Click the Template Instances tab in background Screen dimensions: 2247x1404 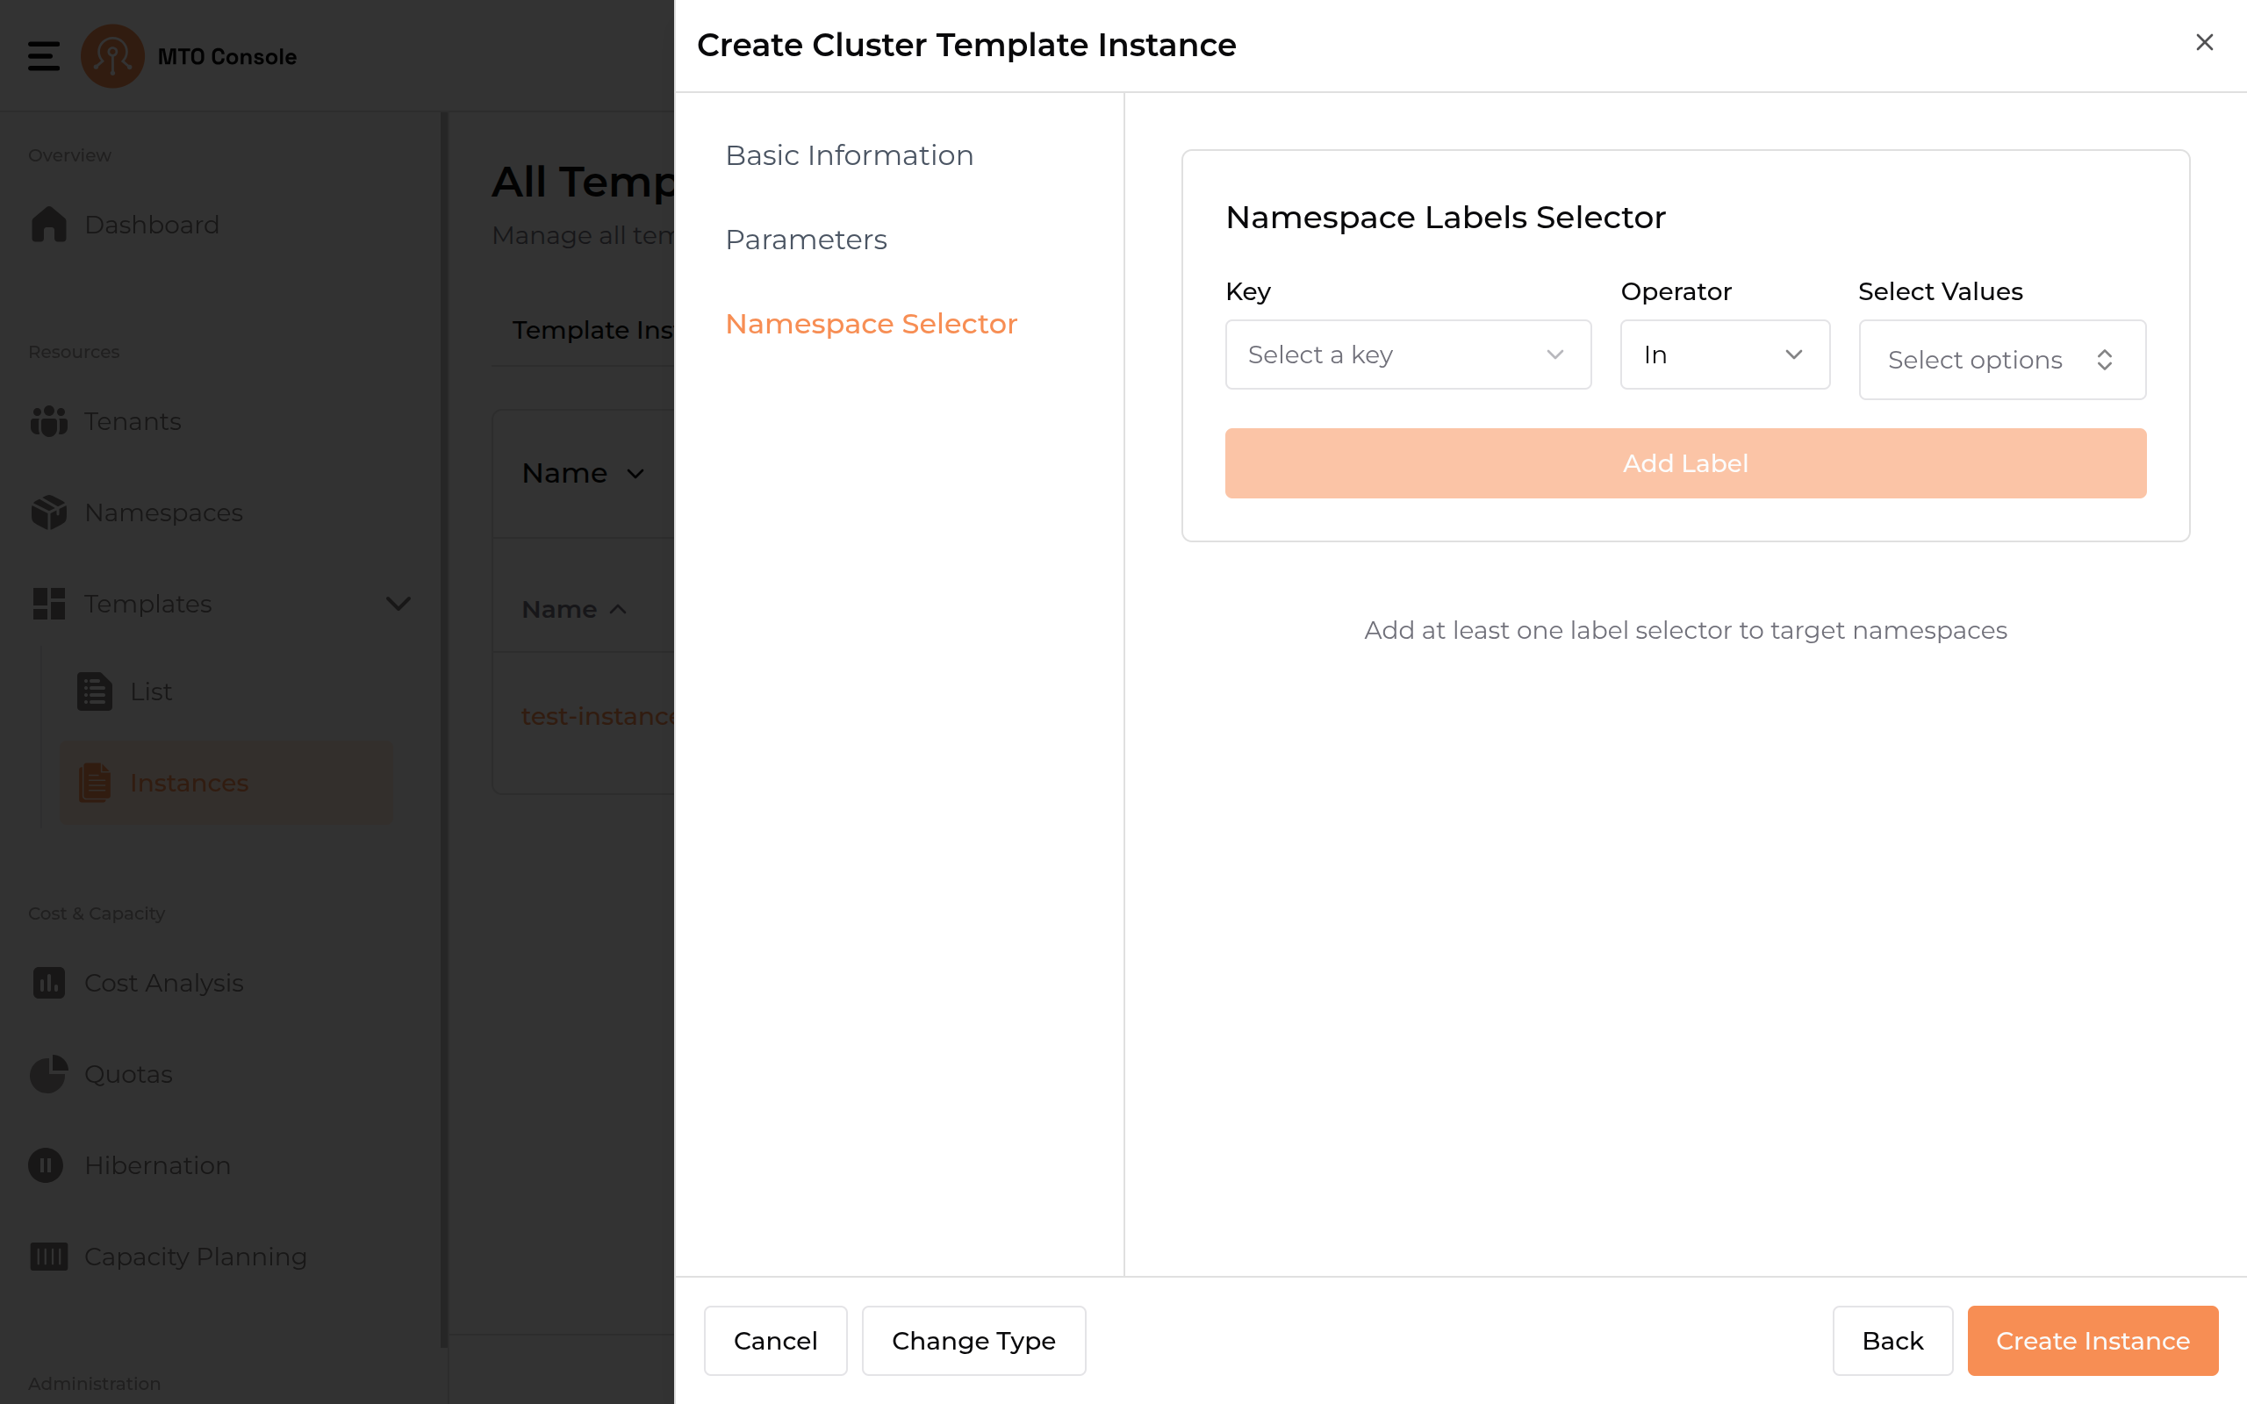pos(592,330)
